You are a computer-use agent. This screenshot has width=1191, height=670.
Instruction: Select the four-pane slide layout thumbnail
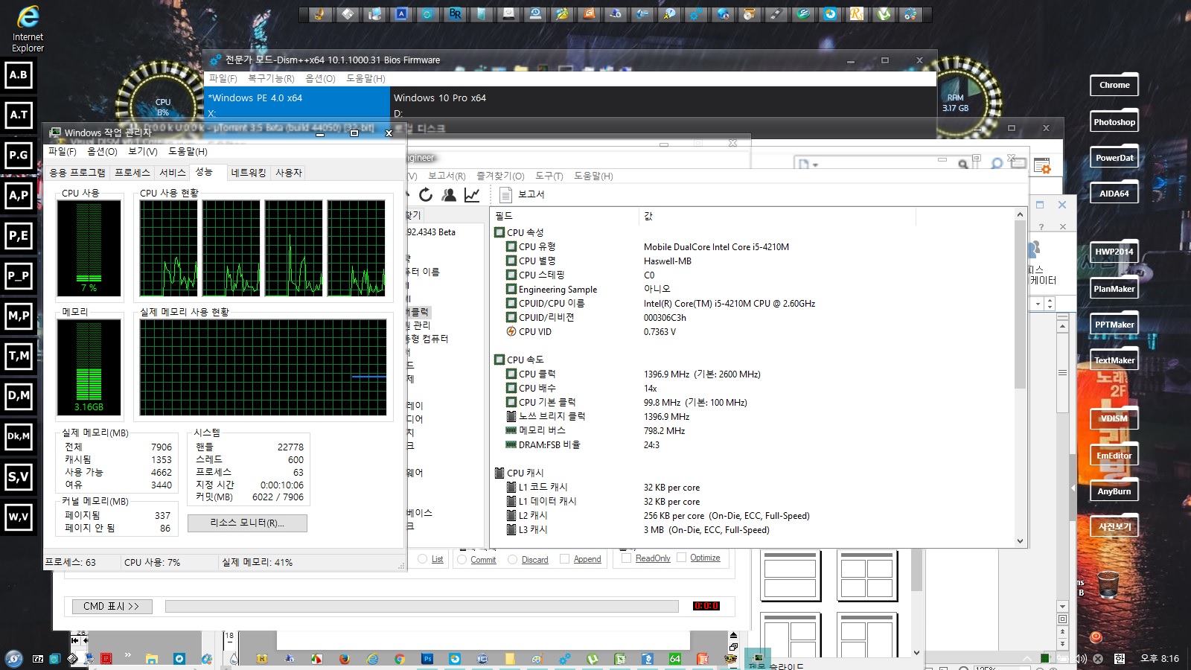point(866,576)
